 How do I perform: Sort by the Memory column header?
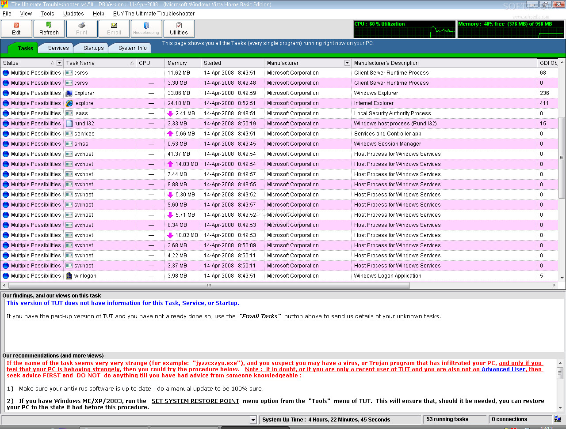pos(183,63)
